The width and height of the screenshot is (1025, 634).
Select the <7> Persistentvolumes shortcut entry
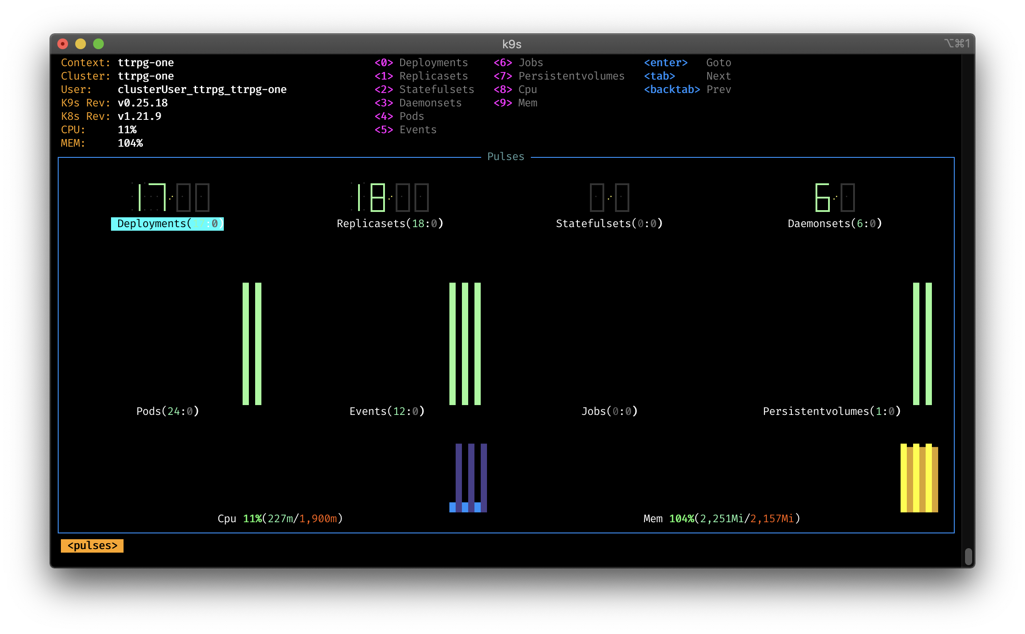point(559,76)
